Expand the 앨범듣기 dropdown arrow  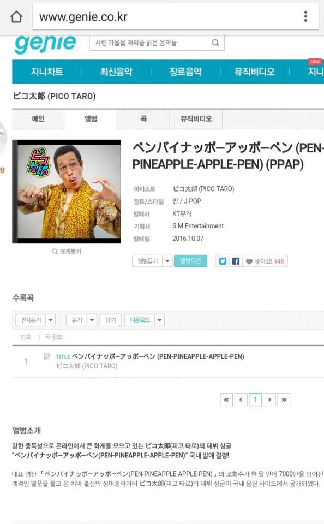point(167,261)
